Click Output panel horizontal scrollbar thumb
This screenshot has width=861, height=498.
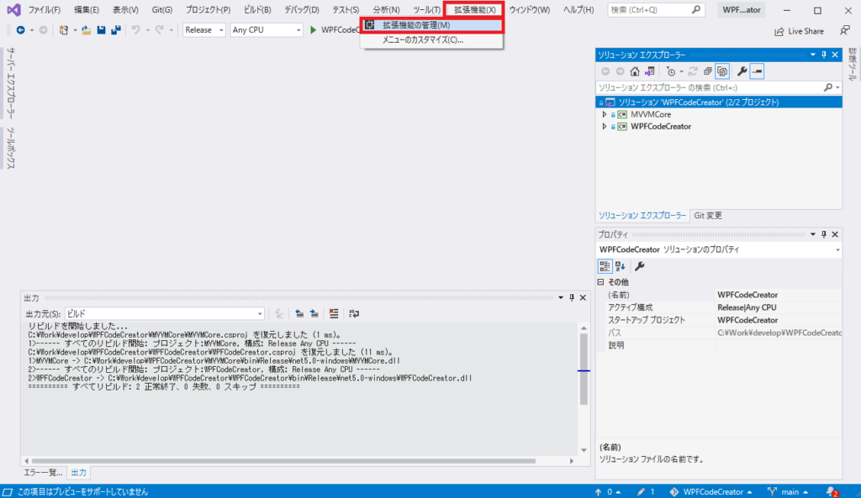(x=283, y=461)
